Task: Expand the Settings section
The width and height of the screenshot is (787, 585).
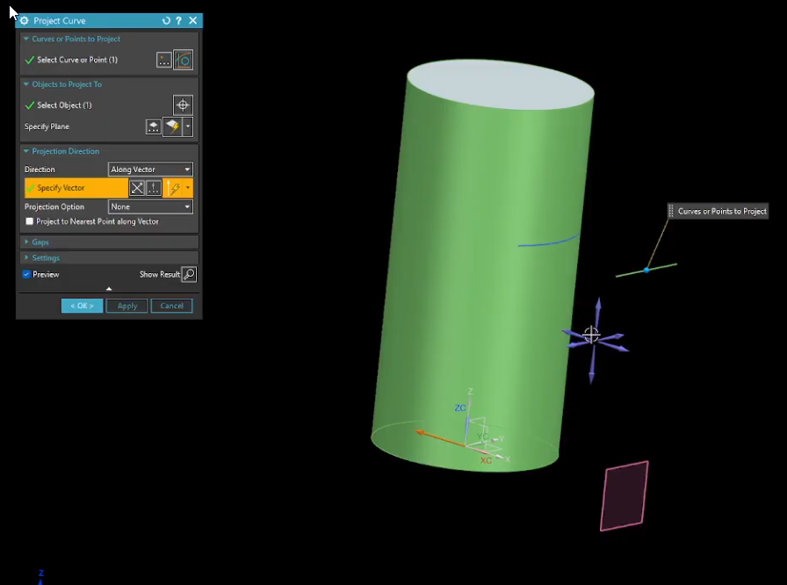Action: pyautogui.click(x=26, y=257)
